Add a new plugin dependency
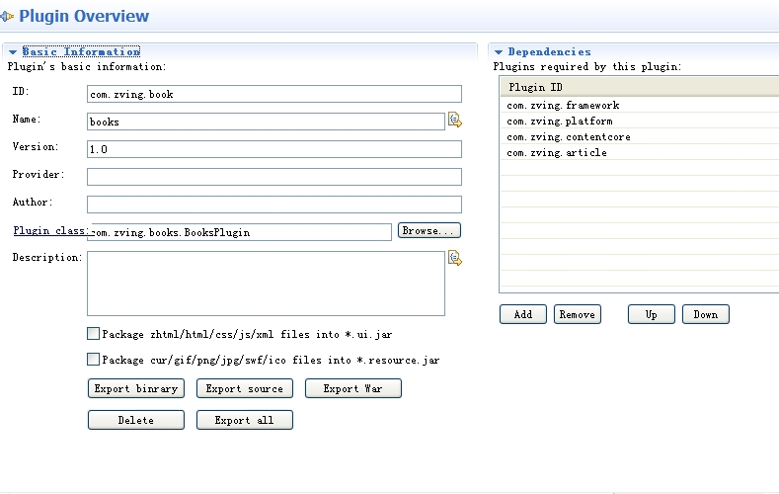Image resolution: width=779 pixels, height=494 pixels. tap(523, 314)
